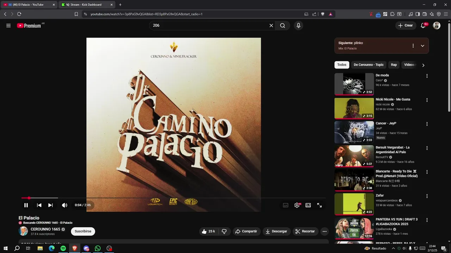Open the CEROUNNO channel avatar
The height and width of the screenshot is (253, 451).
(23, 231)
